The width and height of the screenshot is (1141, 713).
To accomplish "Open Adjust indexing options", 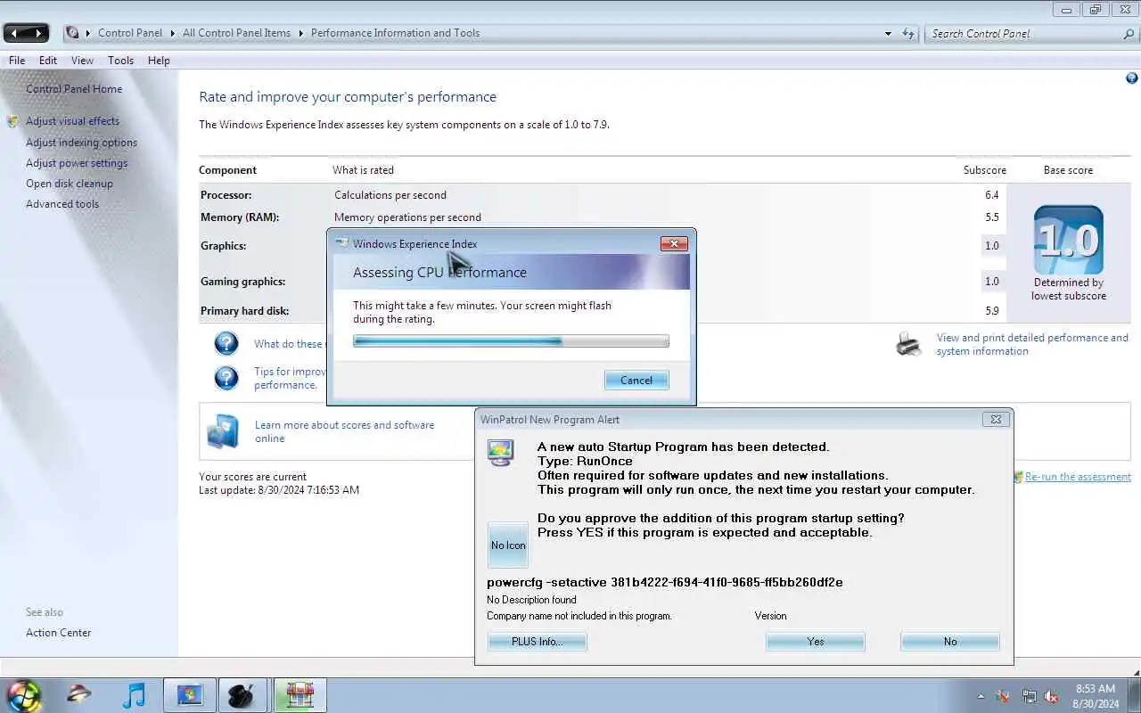I will 81,143.
